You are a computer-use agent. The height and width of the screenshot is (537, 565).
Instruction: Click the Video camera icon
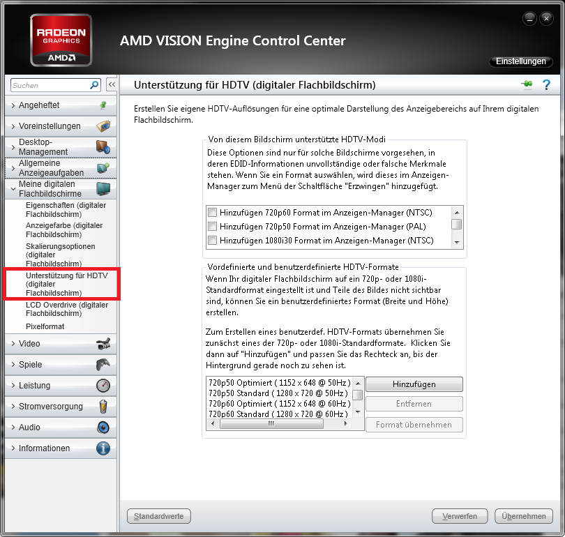tap(103, 344)
